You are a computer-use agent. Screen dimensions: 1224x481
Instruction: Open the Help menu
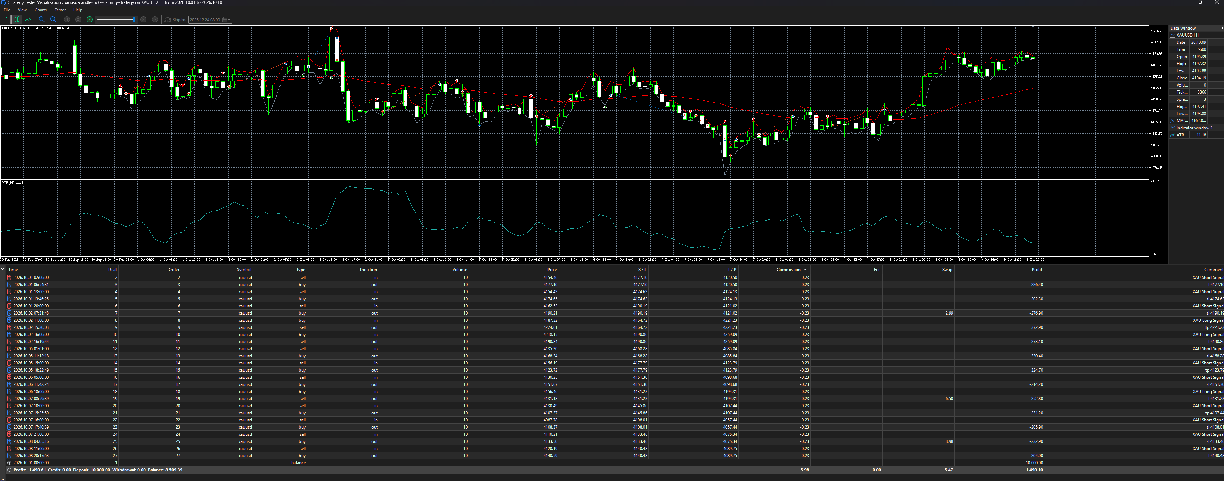pos(78,10)
